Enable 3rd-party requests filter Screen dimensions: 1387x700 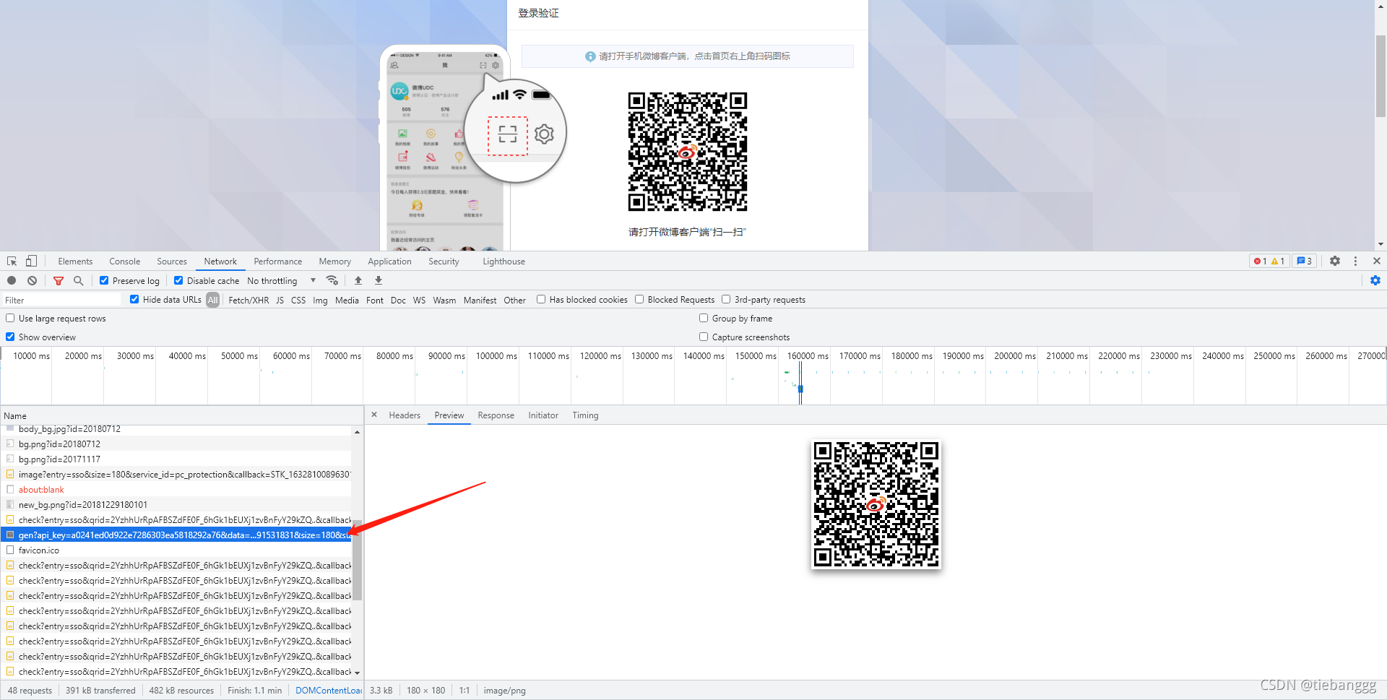click(x=726, y=299)
